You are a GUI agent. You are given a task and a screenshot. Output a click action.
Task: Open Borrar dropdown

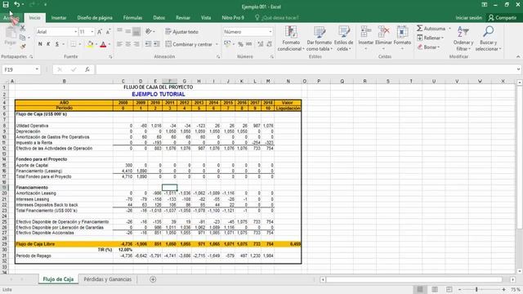tap(428, 47)
